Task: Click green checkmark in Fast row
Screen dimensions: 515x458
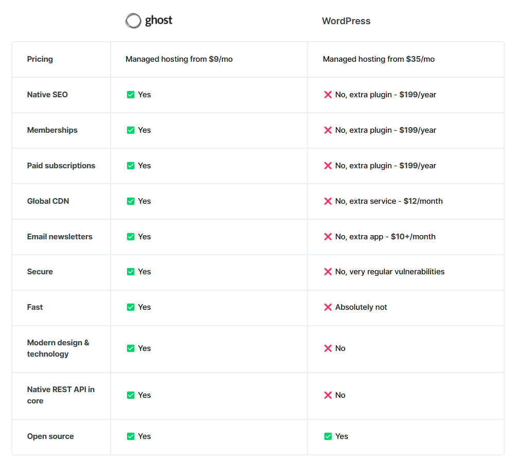Action: [x=131, y=307]
